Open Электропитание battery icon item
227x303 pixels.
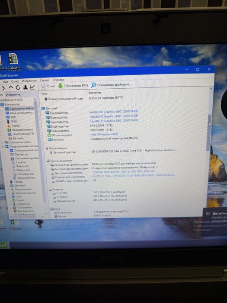20,130
